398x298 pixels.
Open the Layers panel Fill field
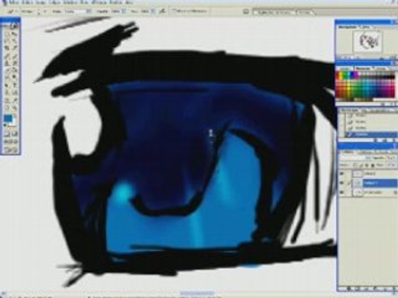391,165
